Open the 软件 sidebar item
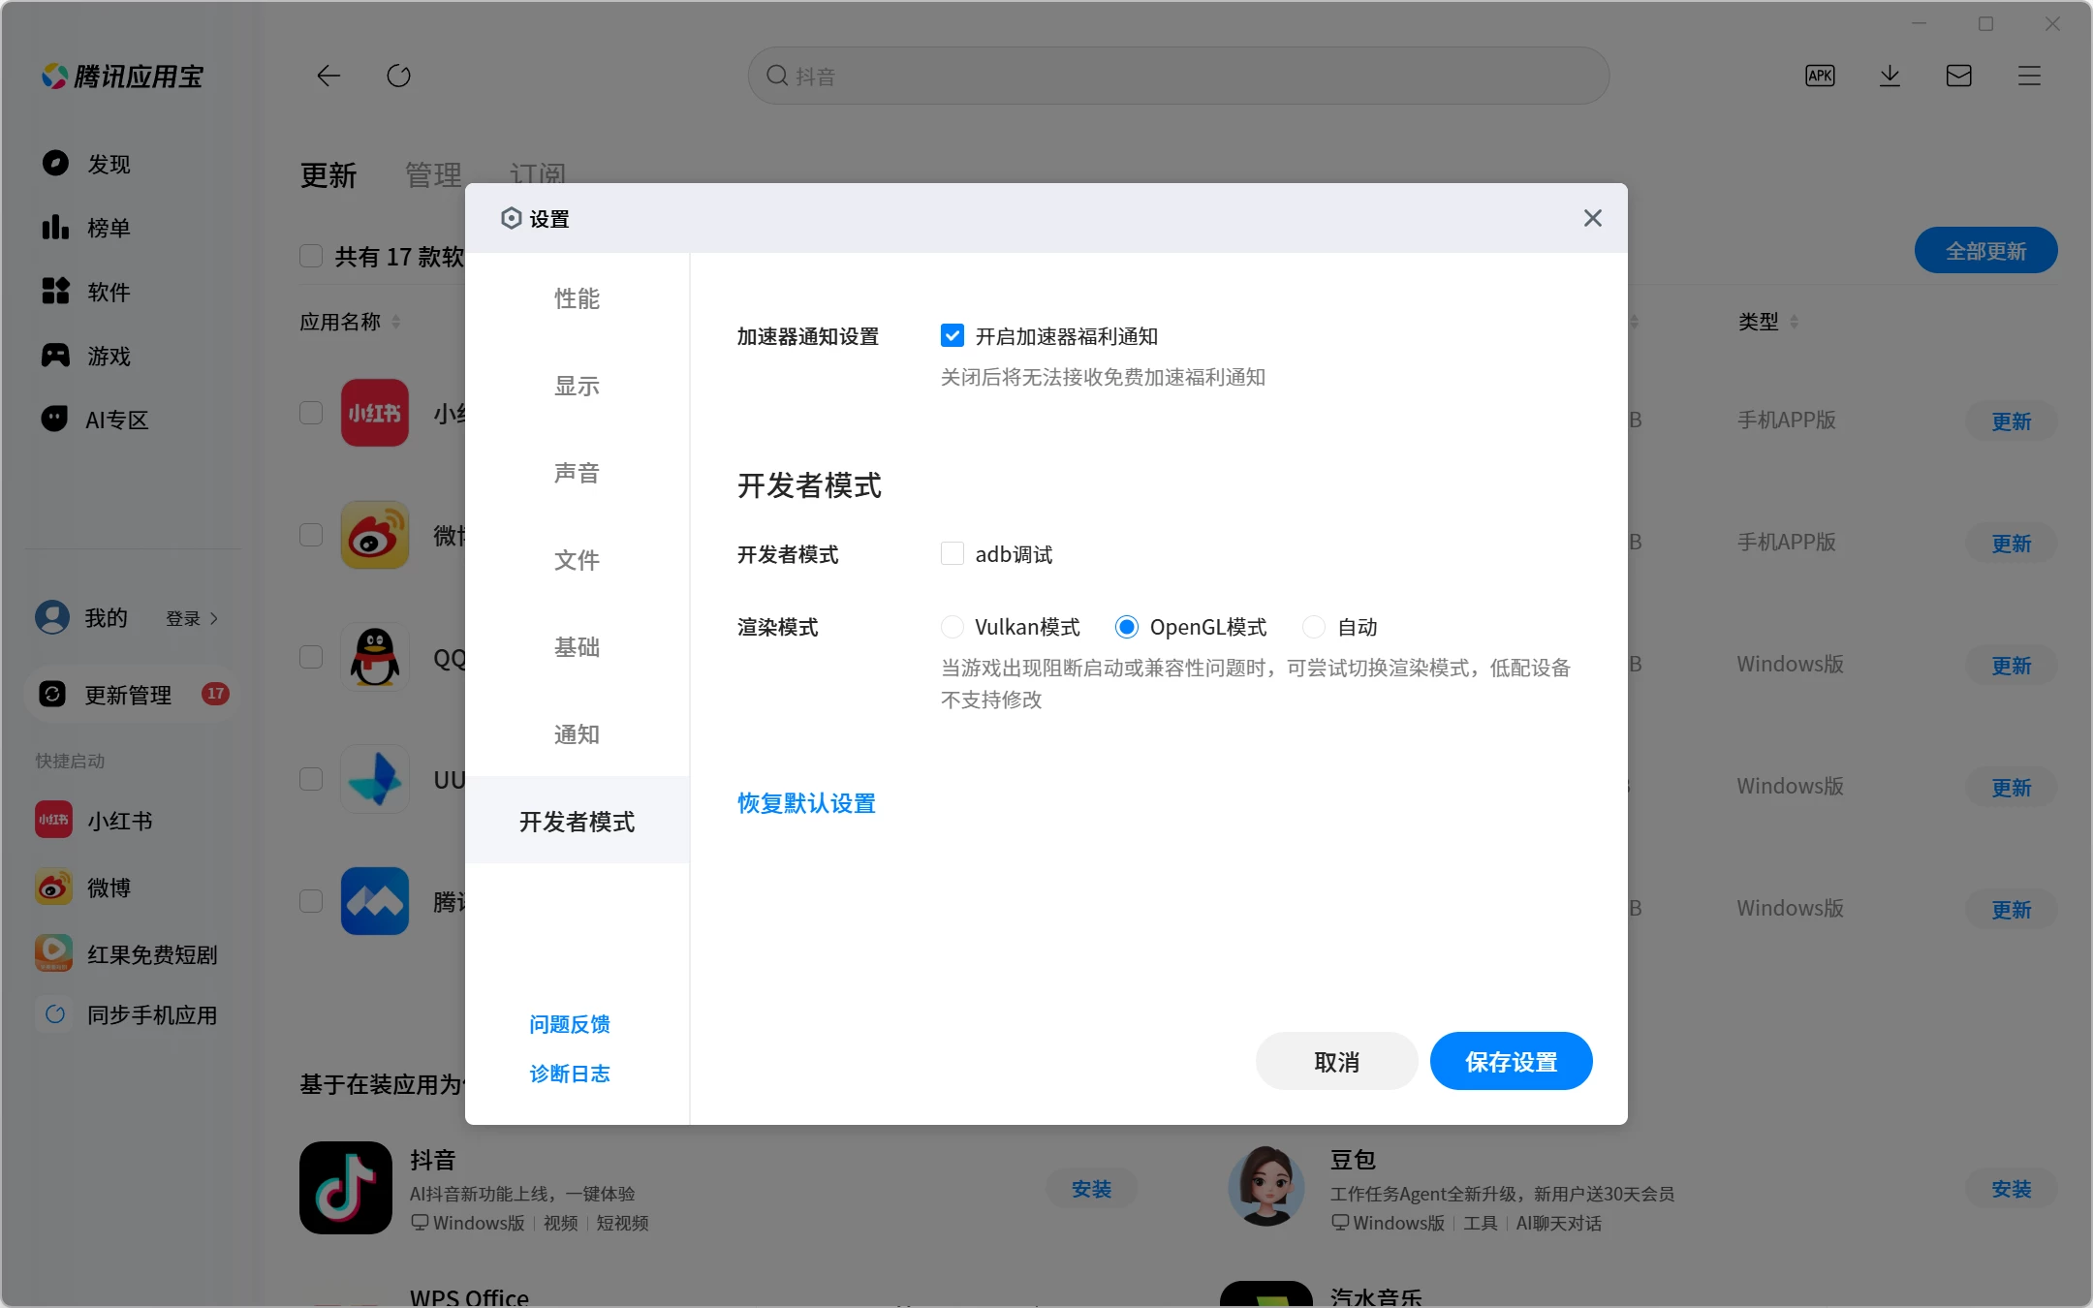Screen dimensions: 2093x1308 click(131, 292)
